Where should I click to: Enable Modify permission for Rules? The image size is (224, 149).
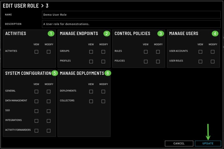158,52
